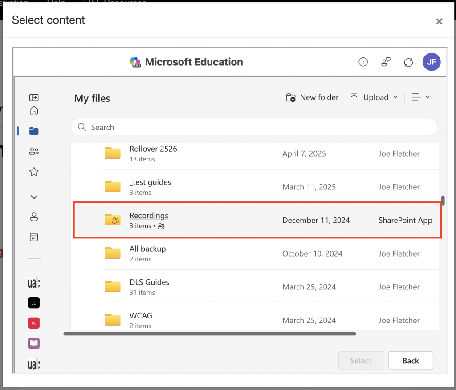Open the view options dropdown
Viewport: 456px width, 390px height.
pos(420,97)
